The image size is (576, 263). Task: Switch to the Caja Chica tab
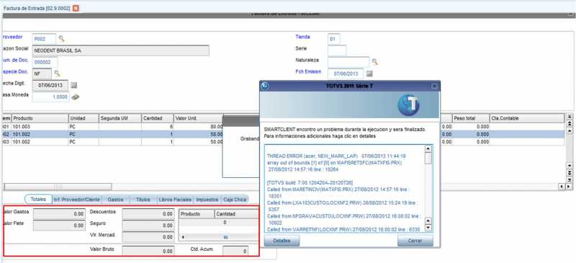click(235, 200)
